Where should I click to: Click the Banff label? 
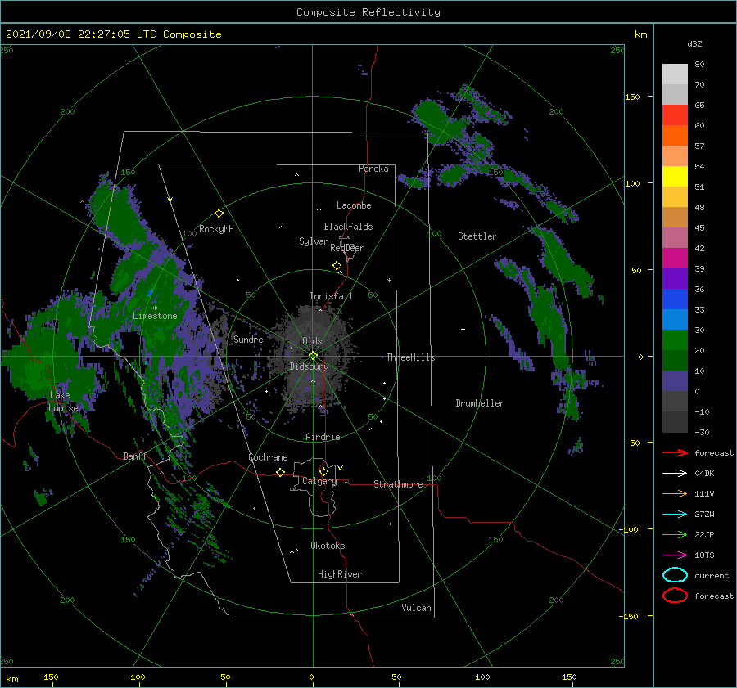coord(135,456)
